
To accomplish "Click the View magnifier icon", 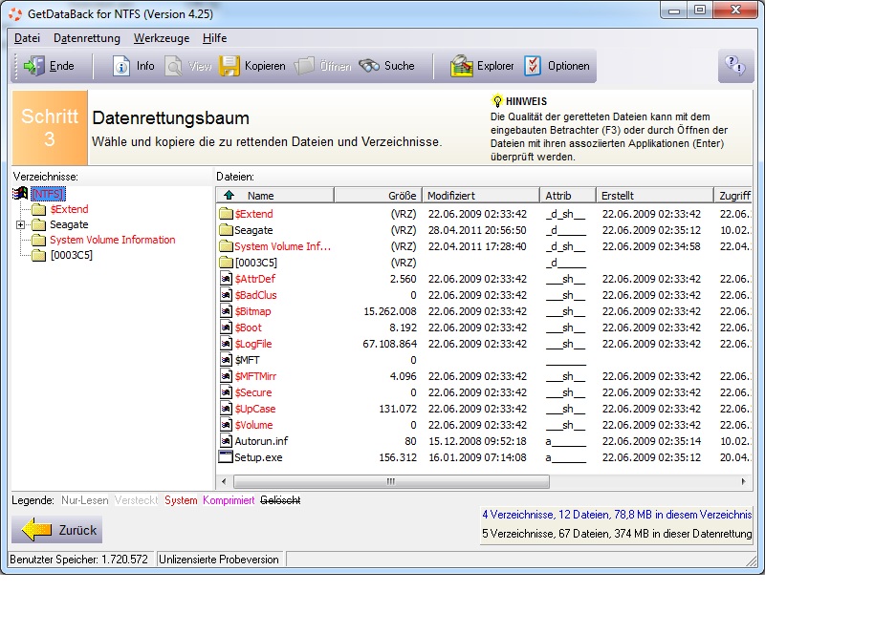I will click(174, 66).
